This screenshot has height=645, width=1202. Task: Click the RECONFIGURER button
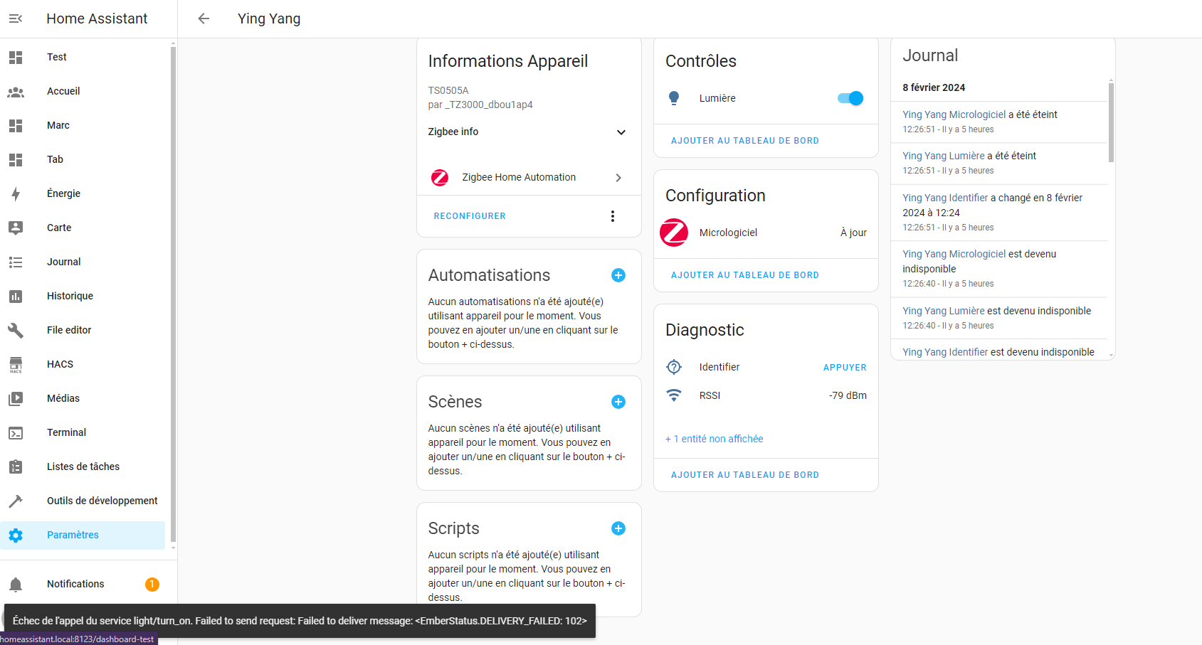point(470,216)
